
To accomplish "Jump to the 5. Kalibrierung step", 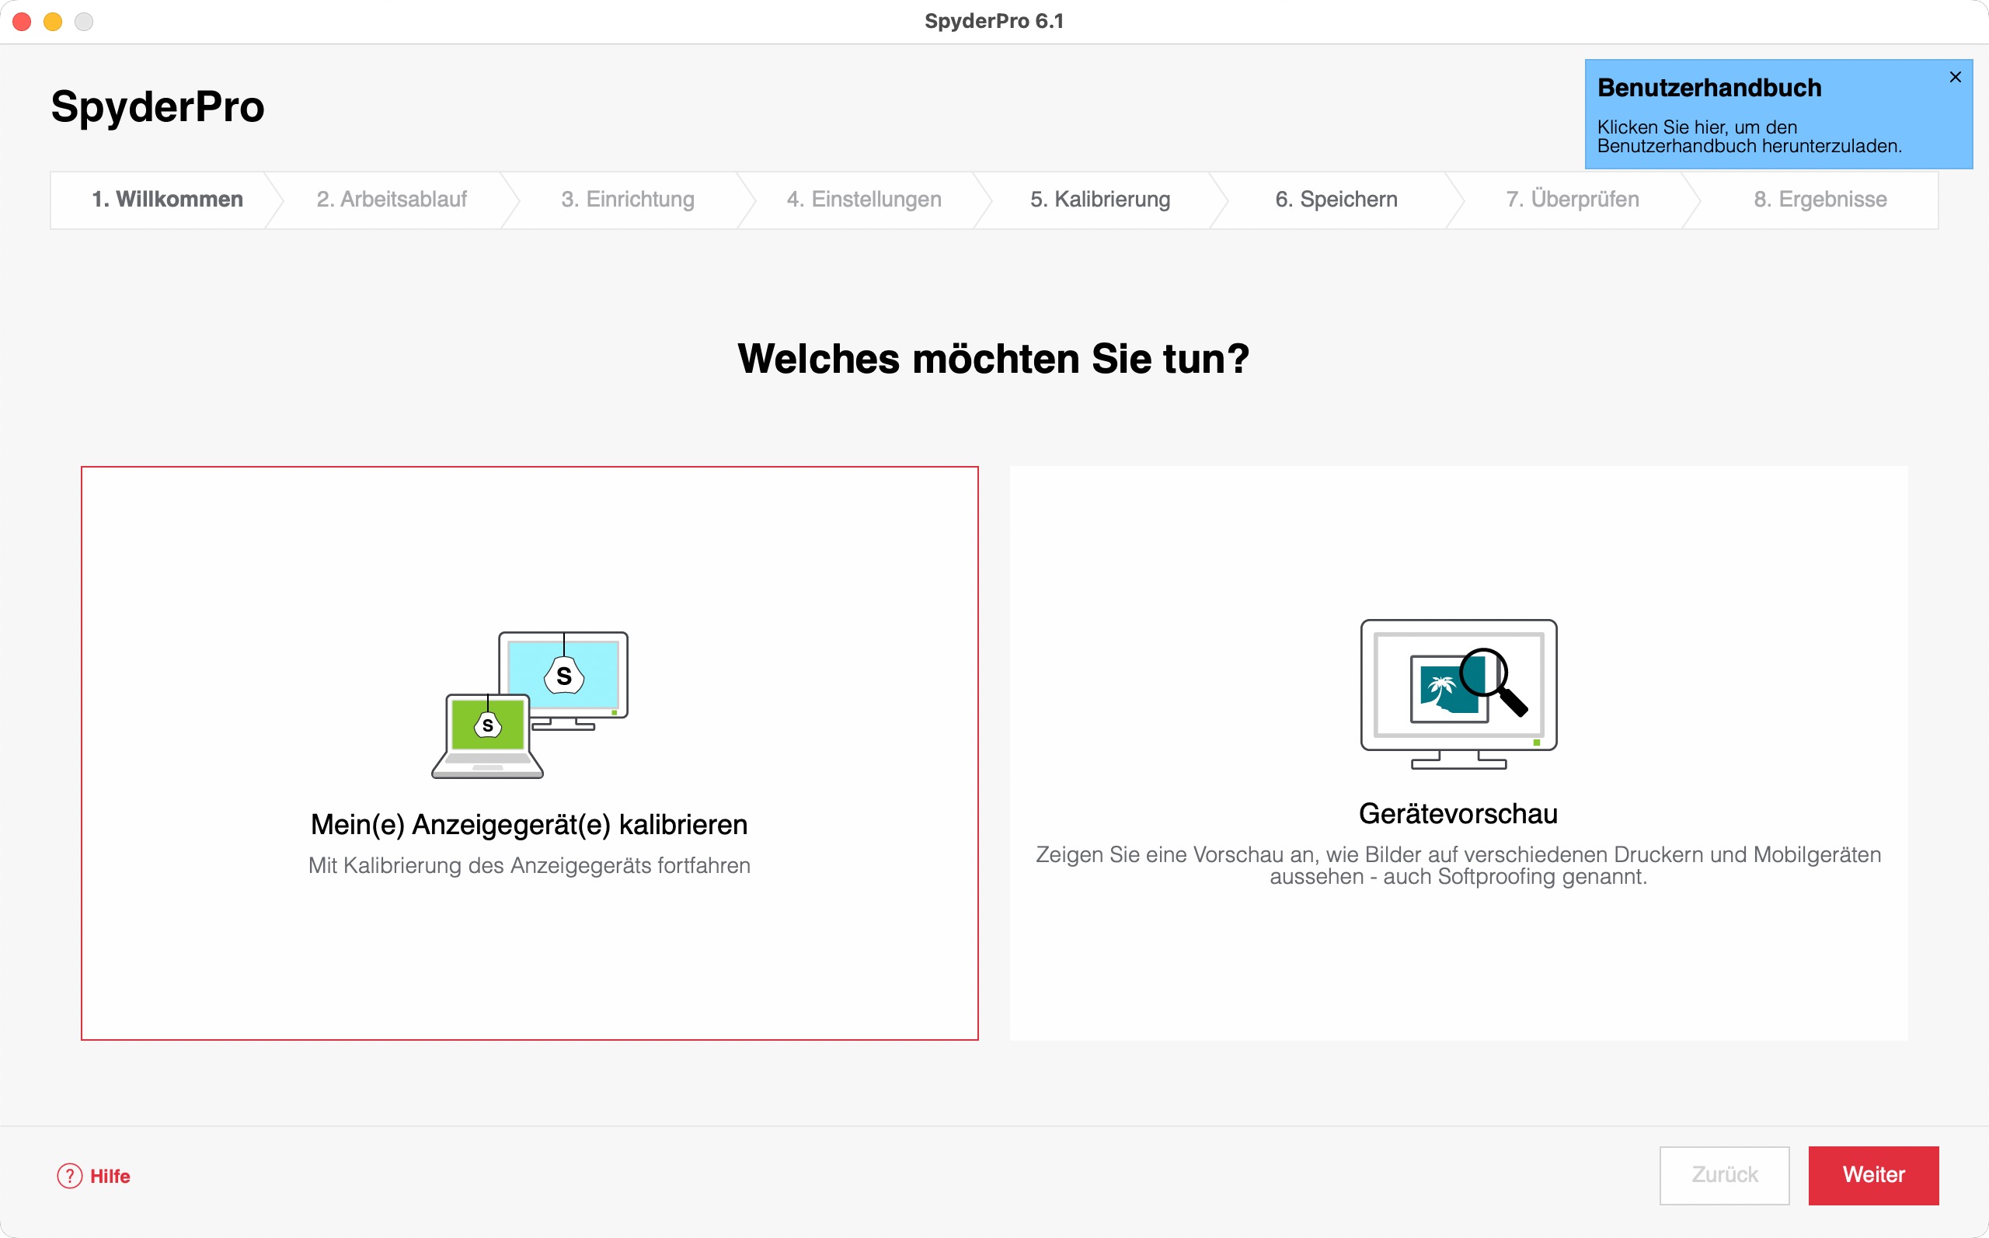I will 1099,200.
